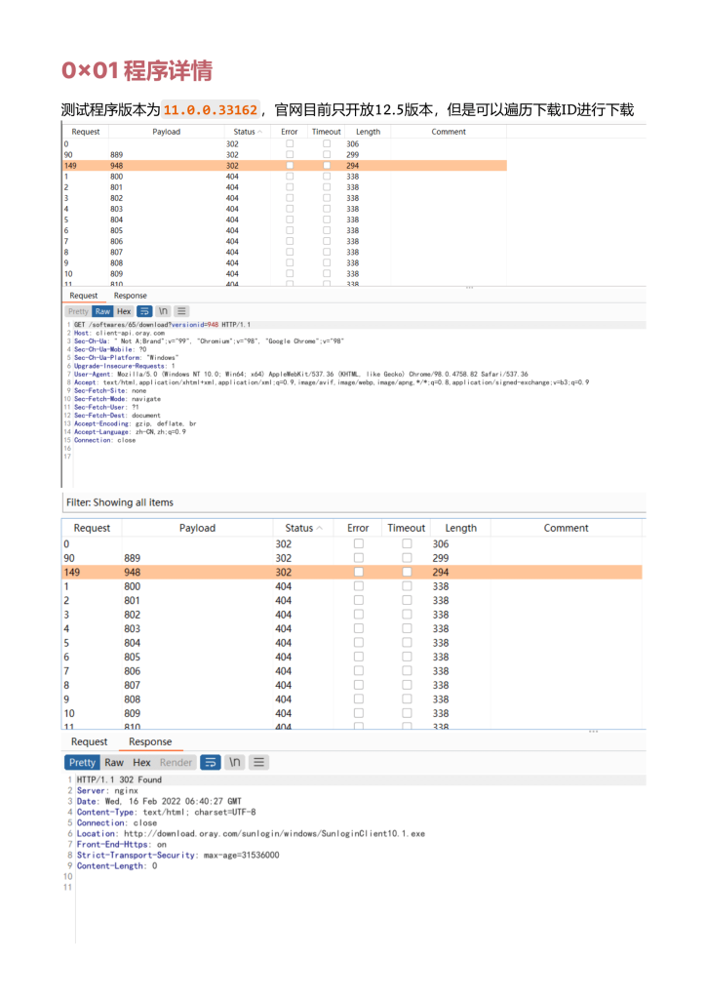Click the GET /softwares/65/download request line
The image size is (706, 999).
pos(162,325)
